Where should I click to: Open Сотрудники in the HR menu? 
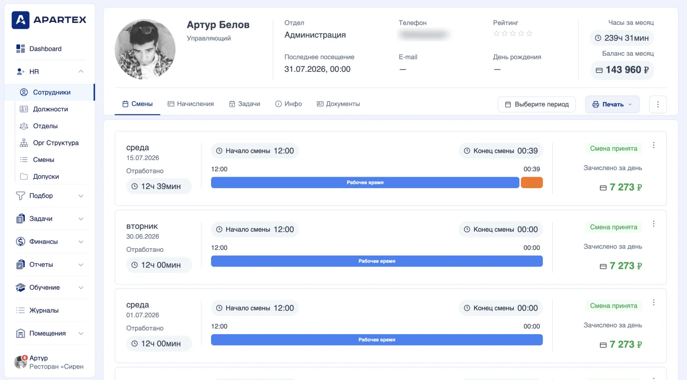[49, 92]
